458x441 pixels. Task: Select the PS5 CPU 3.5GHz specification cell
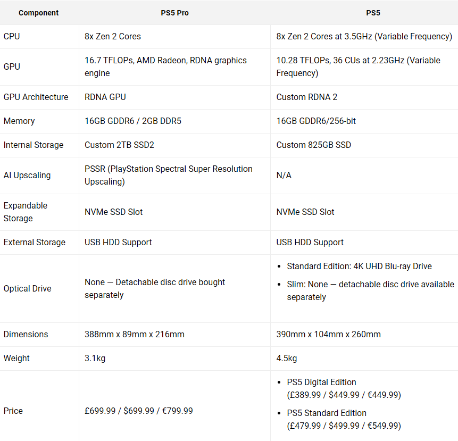point(364,36)
